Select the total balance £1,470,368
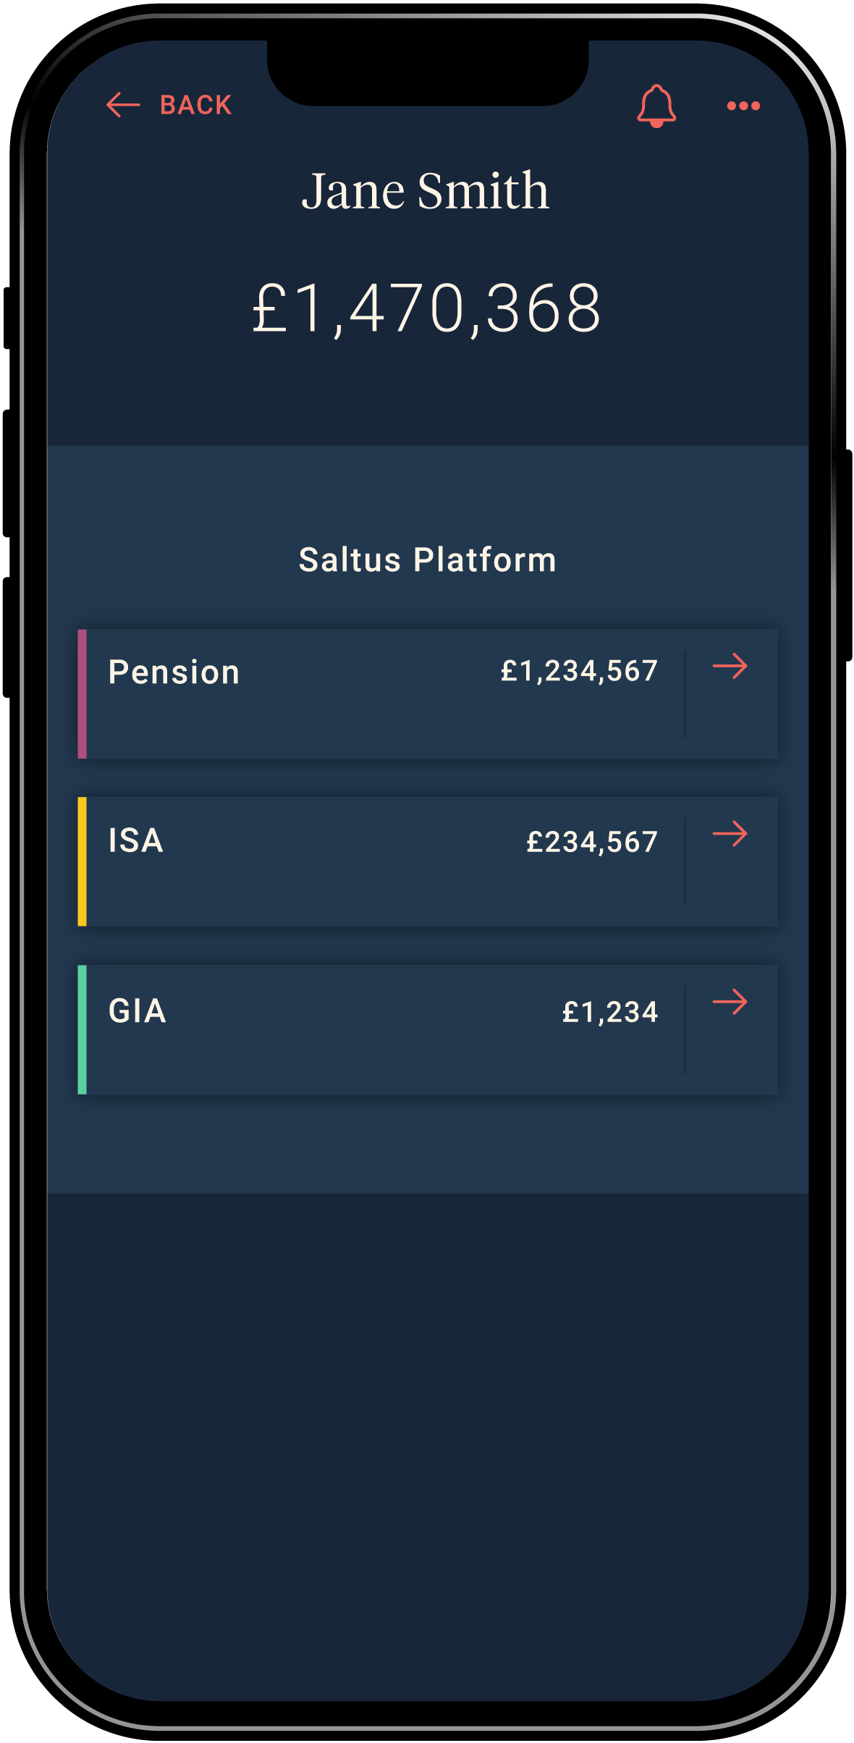The image size is (854, 1743). click(x=426, y=308)
